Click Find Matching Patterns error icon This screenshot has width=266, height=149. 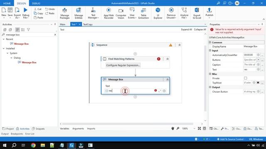(x=159, y=59)
